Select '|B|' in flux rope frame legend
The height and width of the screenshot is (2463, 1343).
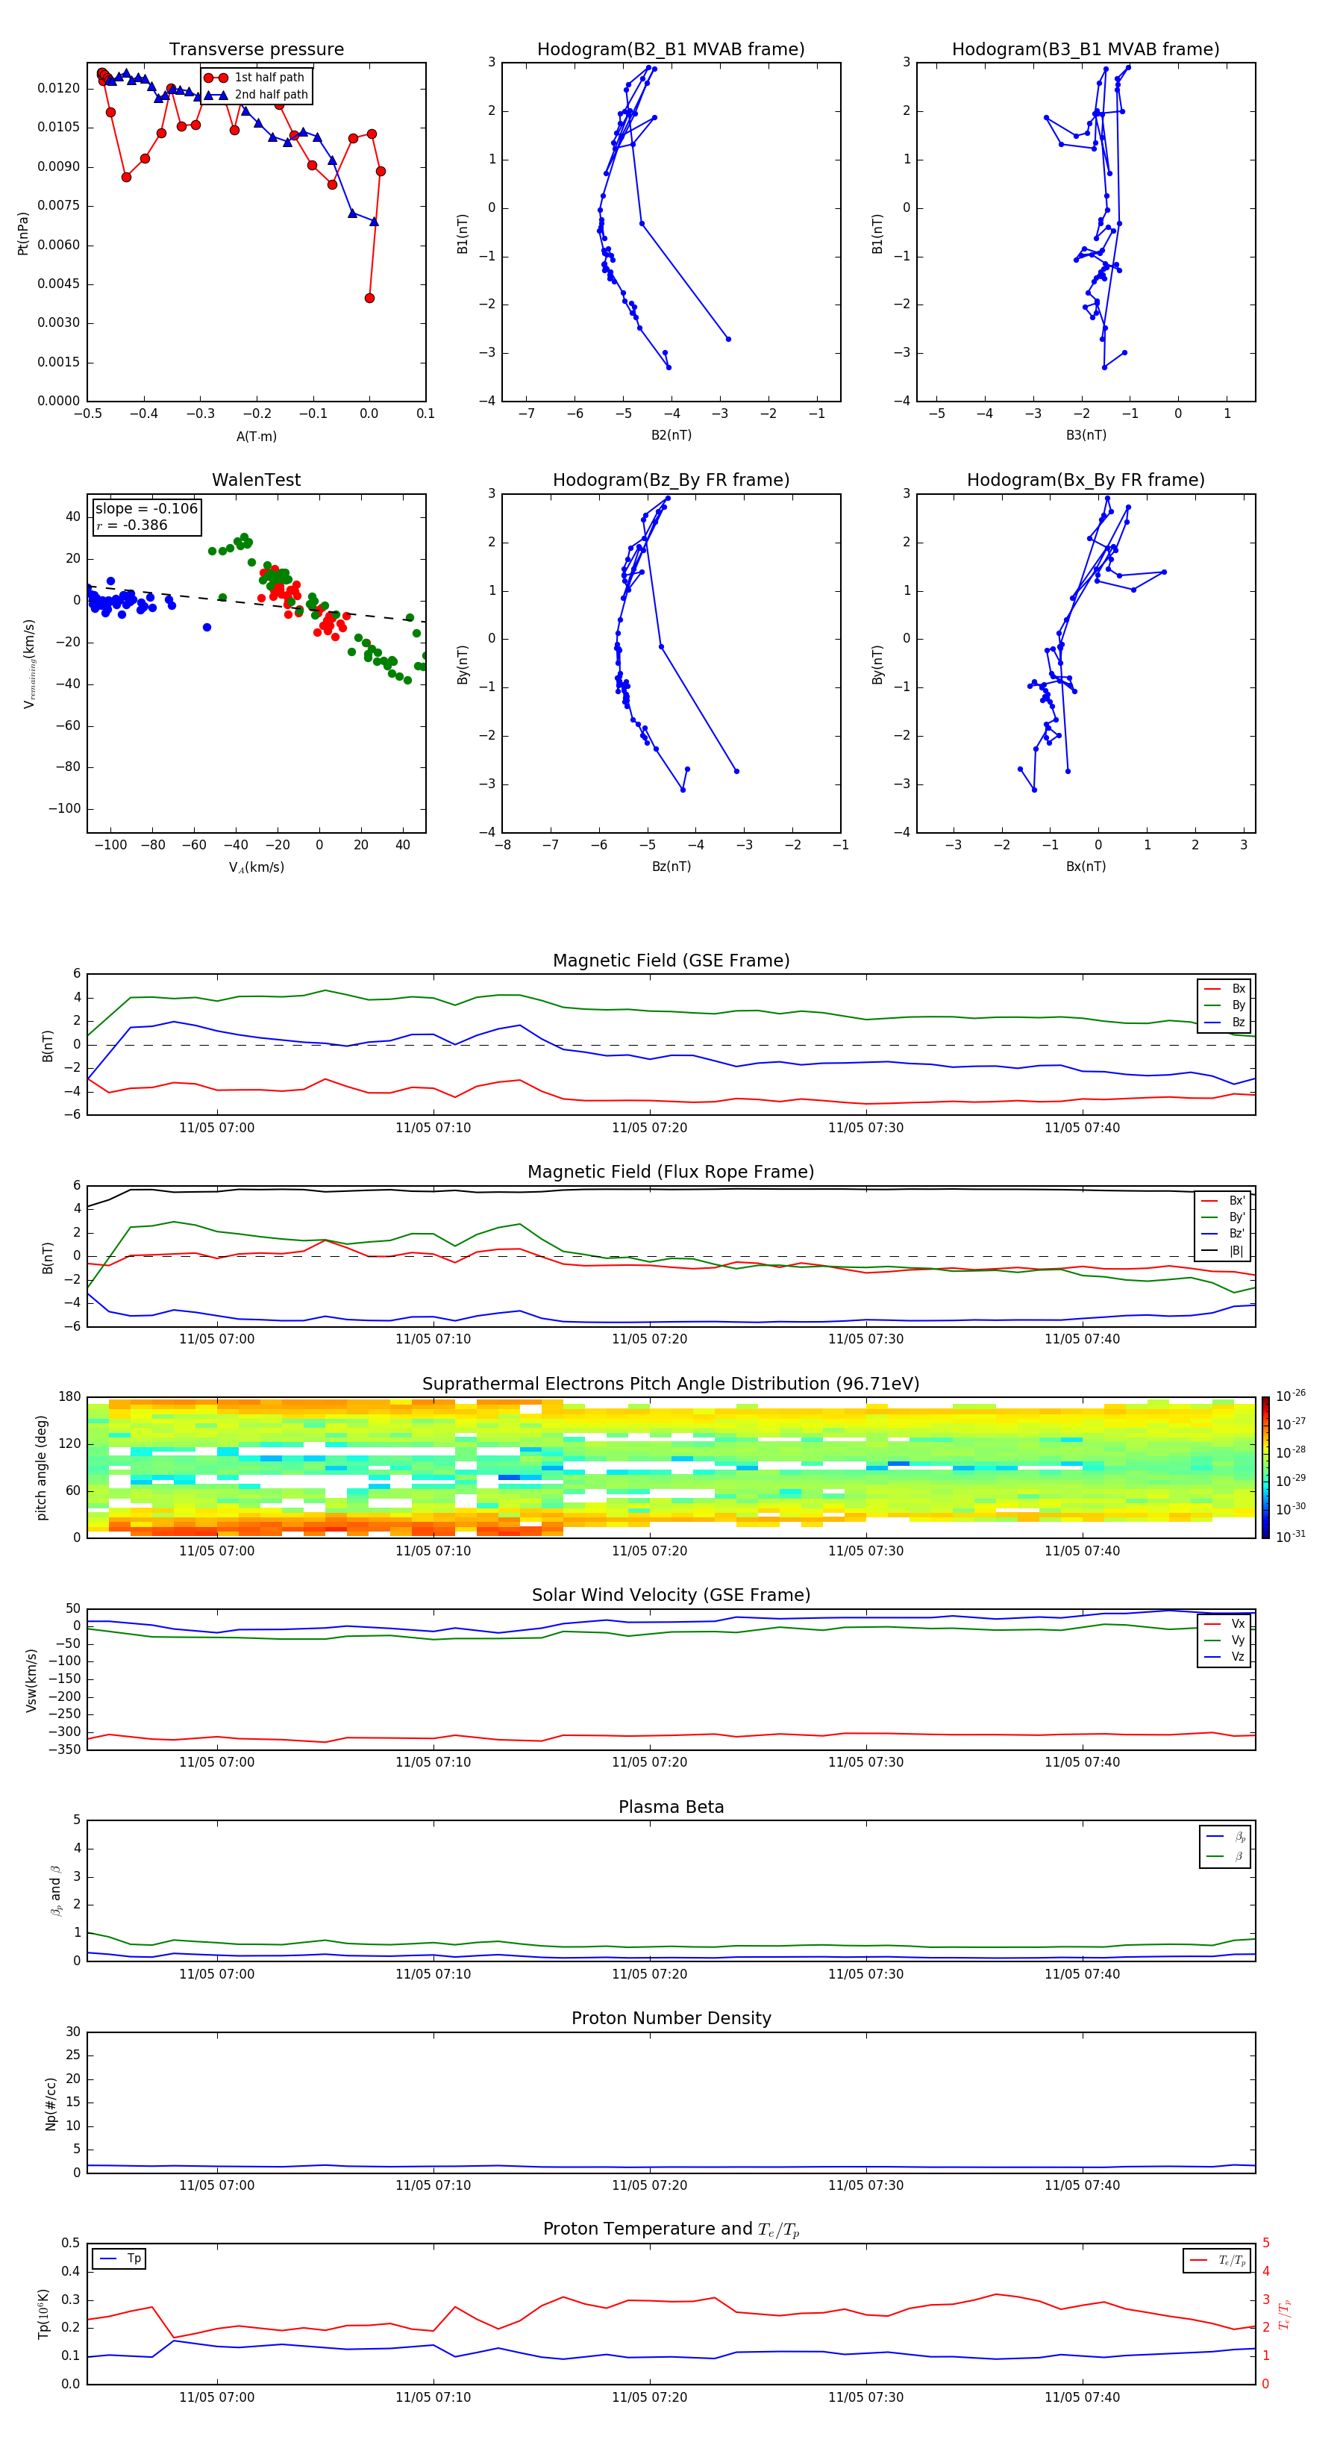pyautogui.click(x=1224, y=1251)
